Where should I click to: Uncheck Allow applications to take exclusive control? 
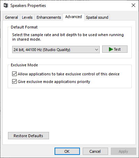click(14, 74)
